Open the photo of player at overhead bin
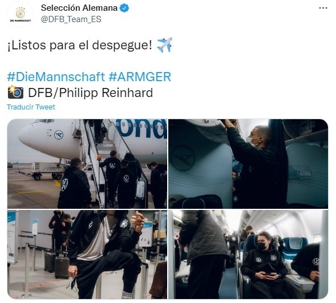 (248, 164)
